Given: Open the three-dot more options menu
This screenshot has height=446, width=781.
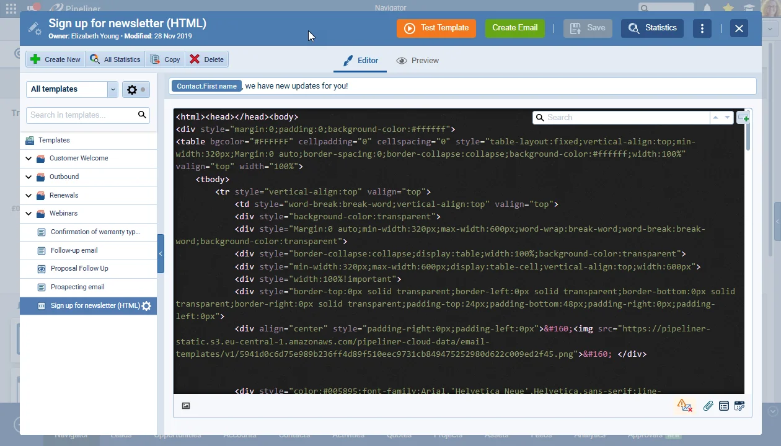Looking at the screenshot, I should 702,28.
